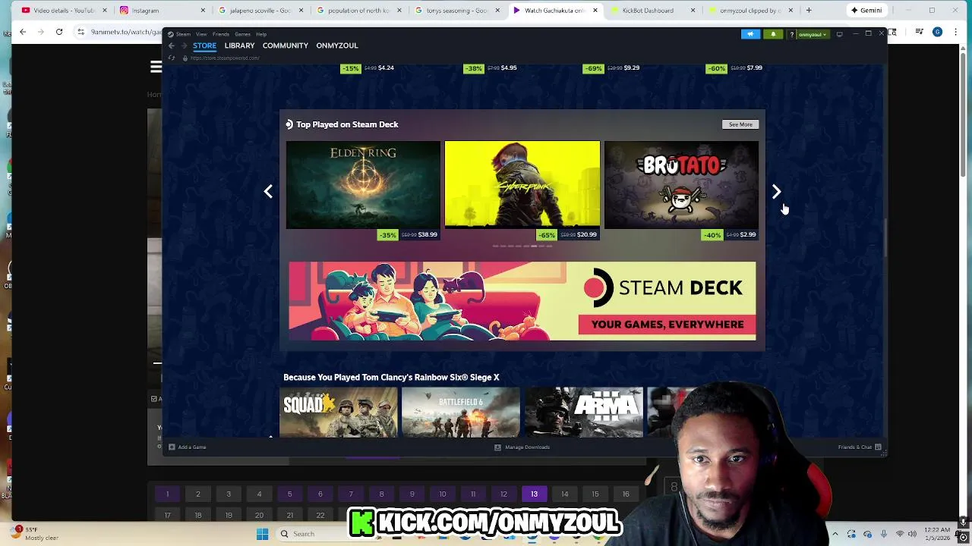
Task: Open the ONMYZOUL profile tab
Action: tap(337, 45)
